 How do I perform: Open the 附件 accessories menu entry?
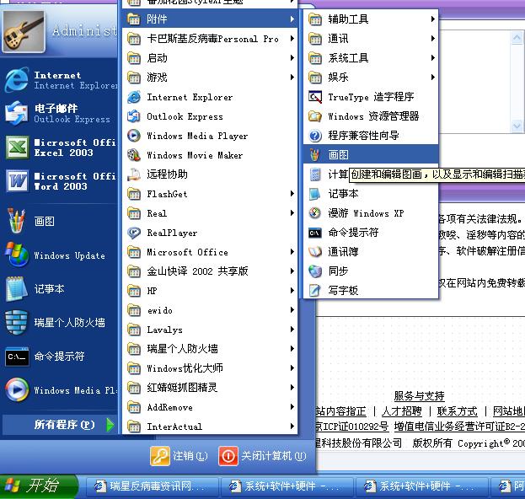pyautogui.click(x=210, y=19)
